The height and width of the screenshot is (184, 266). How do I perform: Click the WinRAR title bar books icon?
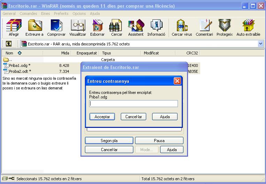4,6
